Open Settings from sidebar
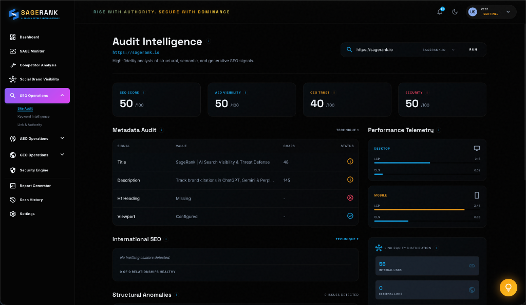Screen dimensions: 526x305 [27, 214]
